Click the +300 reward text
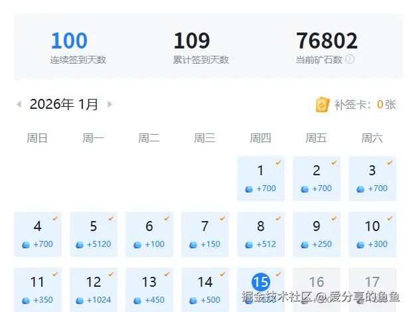This screenshot has width=409, height=312. coord(378,244)
